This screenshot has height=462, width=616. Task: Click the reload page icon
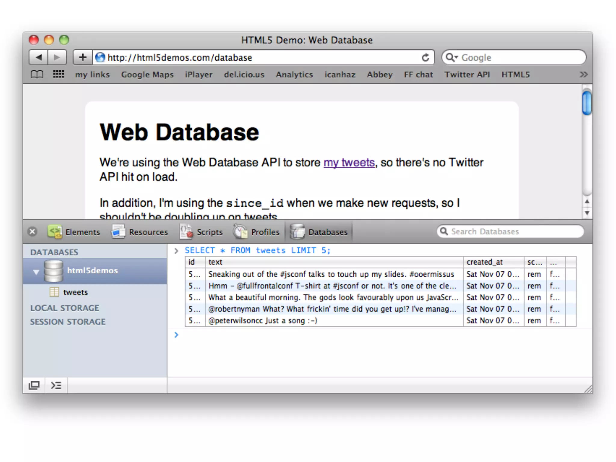(x=425, y=57)
